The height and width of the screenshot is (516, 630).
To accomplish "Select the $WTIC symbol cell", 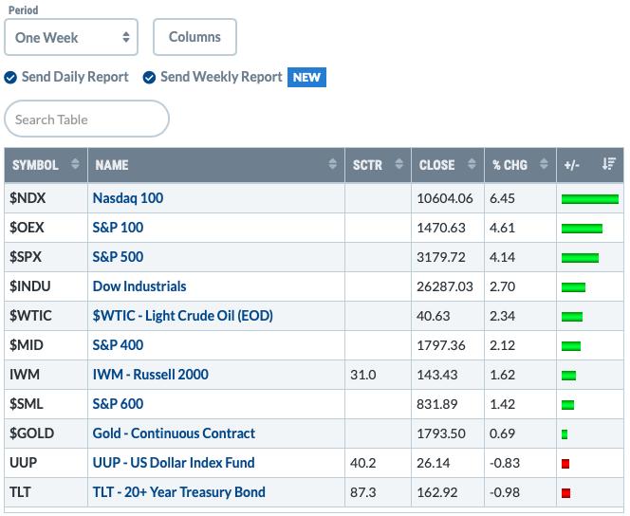I will point(46,316).
